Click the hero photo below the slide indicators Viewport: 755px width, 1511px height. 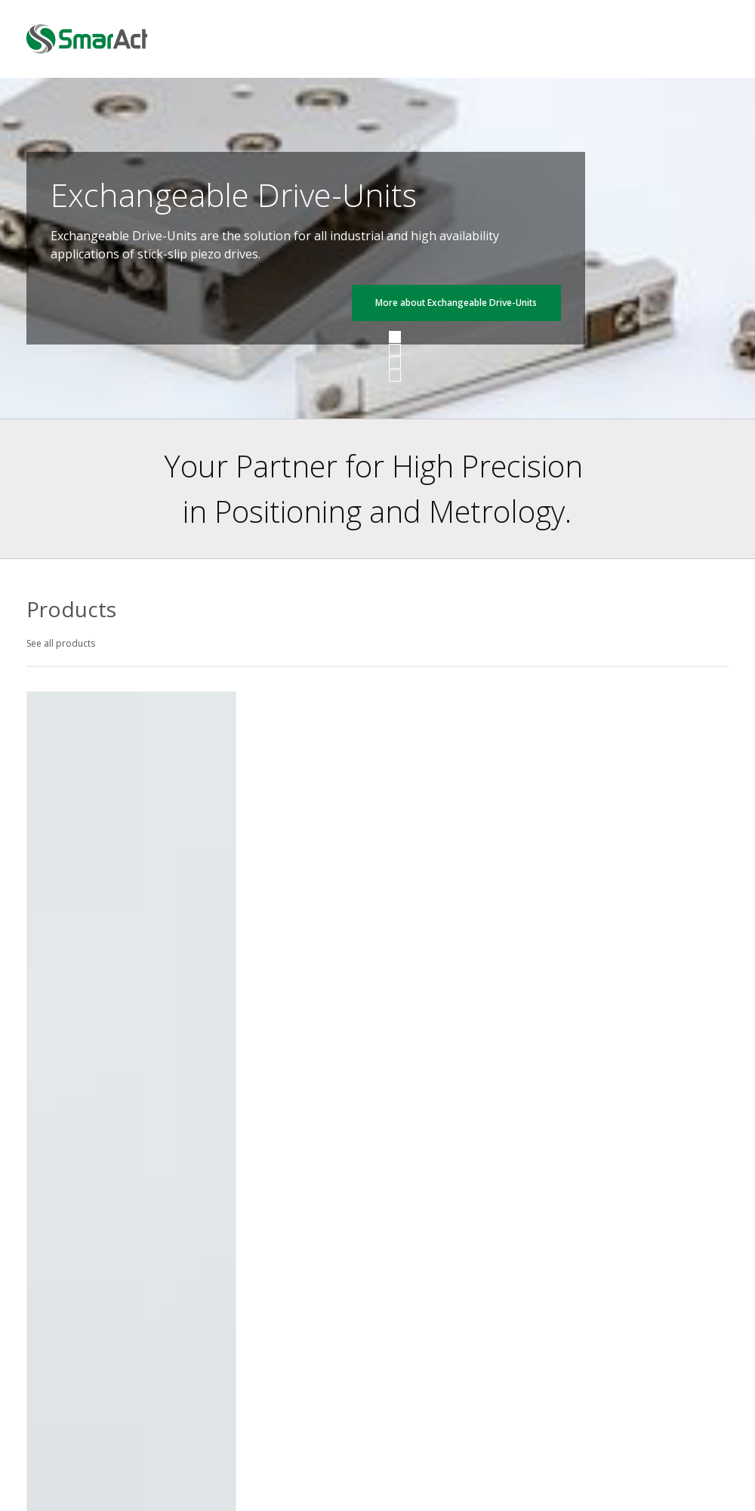click(395, 400)
